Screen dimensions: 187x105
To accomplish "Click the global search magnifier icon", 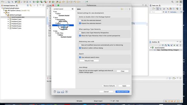I will (x=172, y=2).
